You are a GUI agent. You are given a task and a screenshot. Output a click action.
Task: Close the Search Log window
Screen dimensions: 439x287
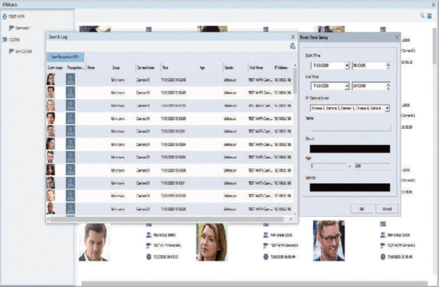point(293,37)
